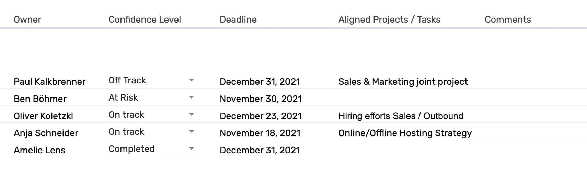
Task: Select the Confidence Level column header
Action: tap(145, 19)
